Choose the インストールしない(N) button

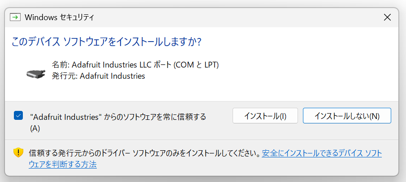click(347, 116)
